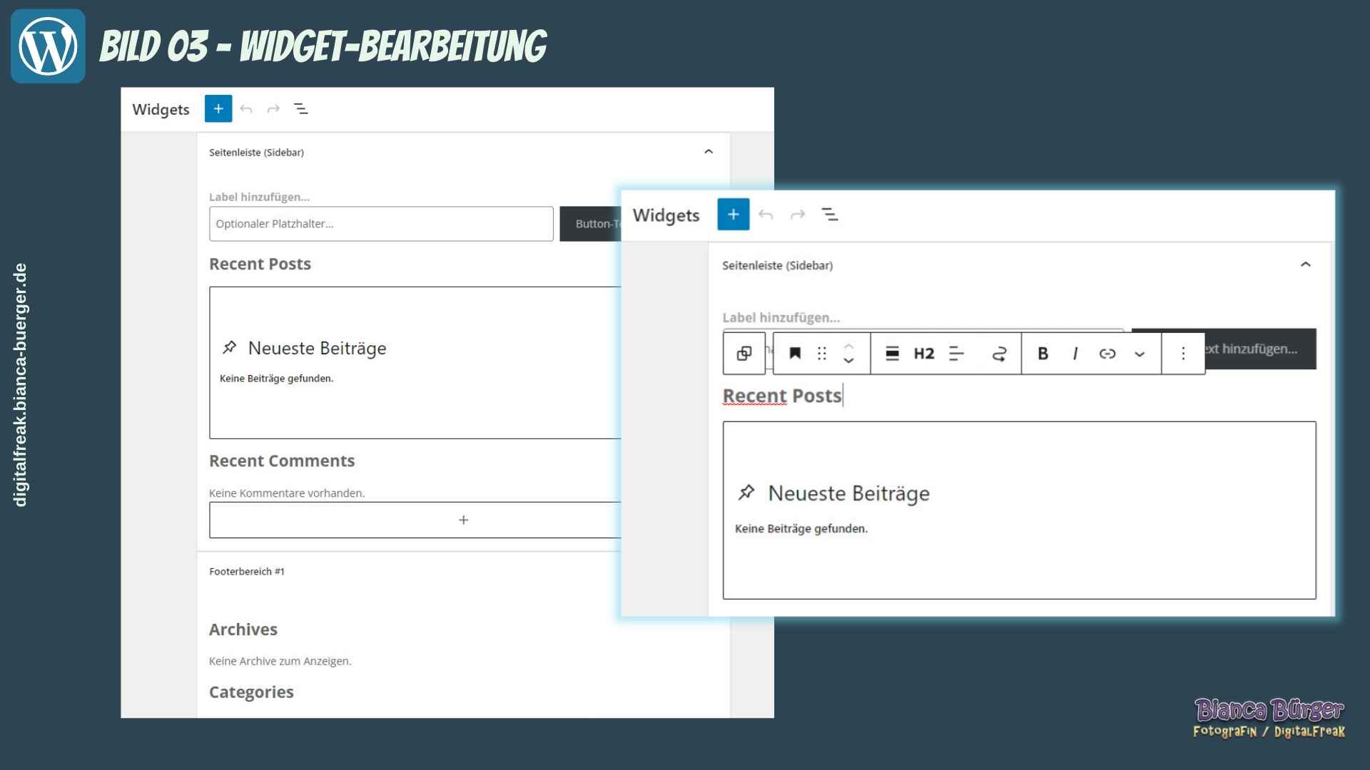Viewport: 1370px width, 770px height.
Task: Click the Link icon in the block toolbar
Action: pyautogui.click(x=1108, y=353)
